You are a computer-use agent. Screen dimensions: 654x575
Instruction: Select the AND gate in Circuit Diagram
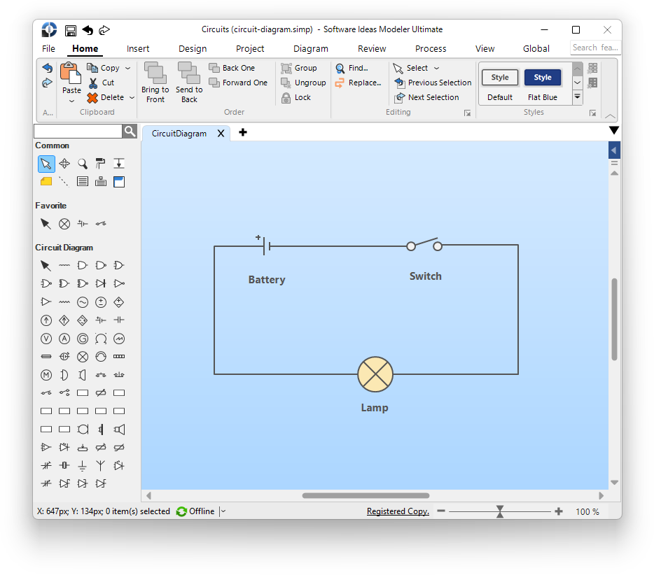tap(83, 265)
